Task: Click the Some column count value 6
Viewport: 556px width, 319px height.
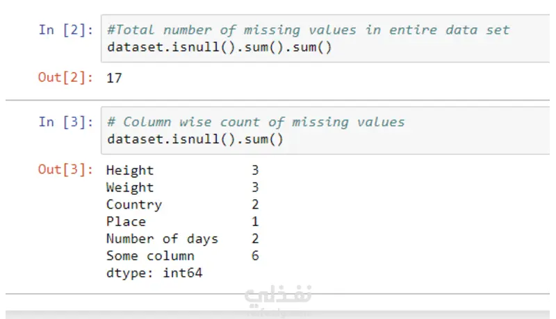Action: [x=255, y=256]
